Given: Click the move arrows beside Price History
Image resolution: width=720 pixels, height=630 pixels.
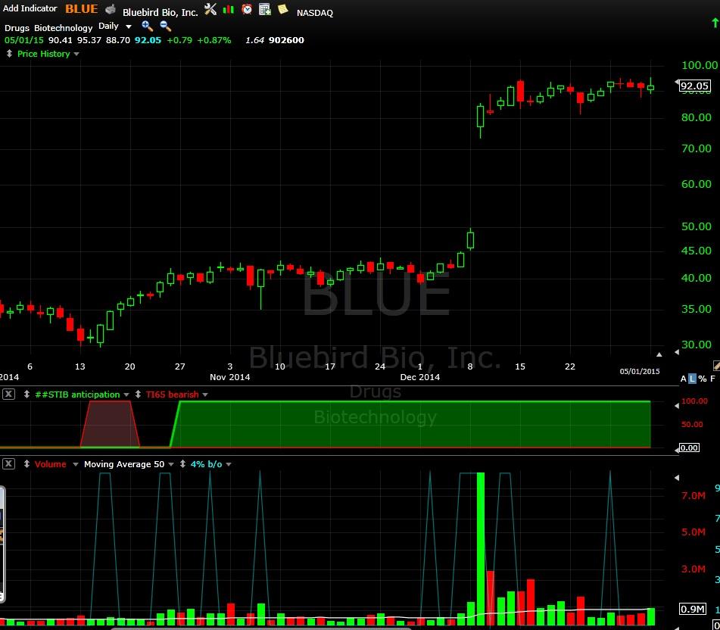Looking at the screenshot, I should pyautogui.click(x=9, y=54).
